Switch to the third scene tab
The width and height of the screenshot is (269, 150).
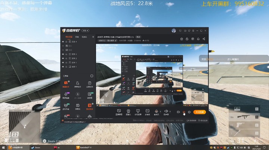(x=84, y=37)
